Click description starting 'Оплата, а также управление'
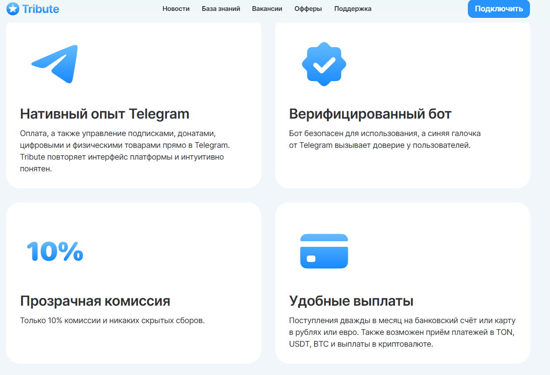The height and width of the screenshot is (375, 550). pos(125,151)
